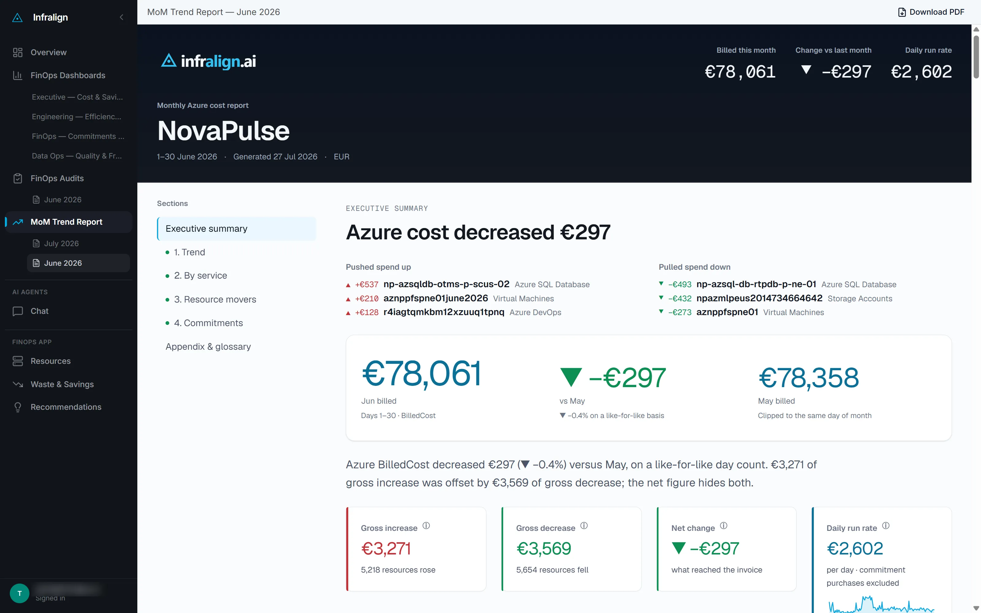Open the Overview grid icon

[17, 52]
